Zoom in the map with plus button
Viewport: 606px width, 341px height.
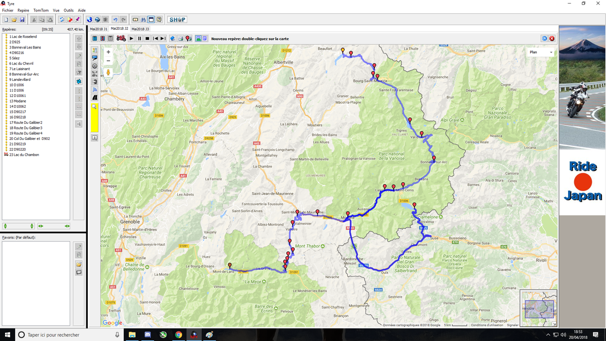click(108, 52)
